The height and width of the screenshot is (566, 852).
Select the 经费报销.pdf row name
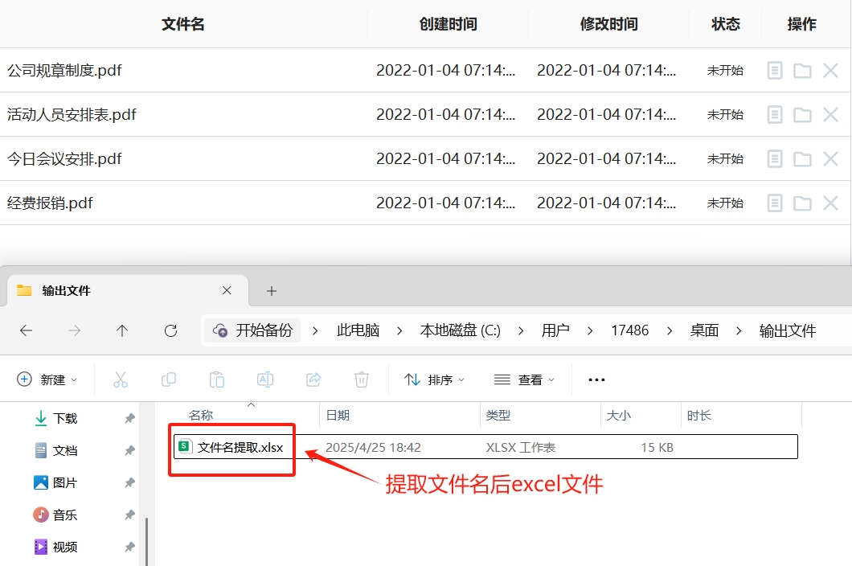[x=50, y=203]
